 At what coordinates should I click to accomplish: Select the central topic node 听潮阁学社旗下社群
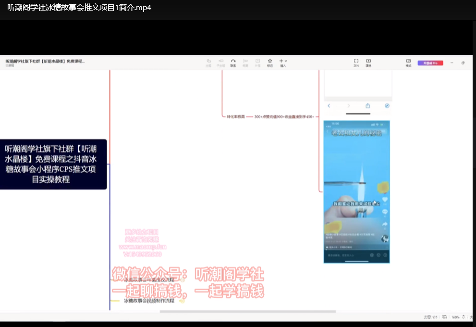[53, 164]
